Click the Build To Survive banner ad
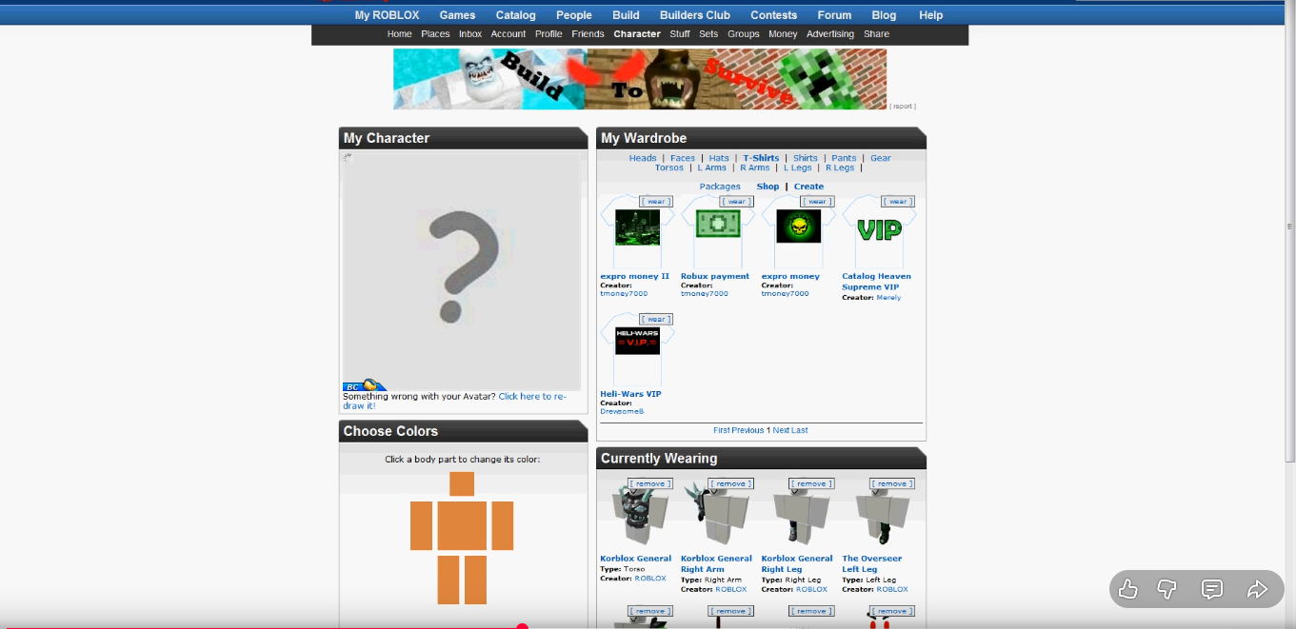Viewport: 1296px width, 629px height. pos(639,79)
